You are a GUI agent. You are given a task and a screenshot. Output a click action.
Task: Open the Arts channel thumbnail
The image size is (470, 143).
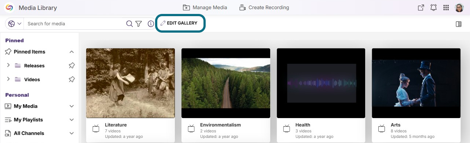[x=416, y=83]
